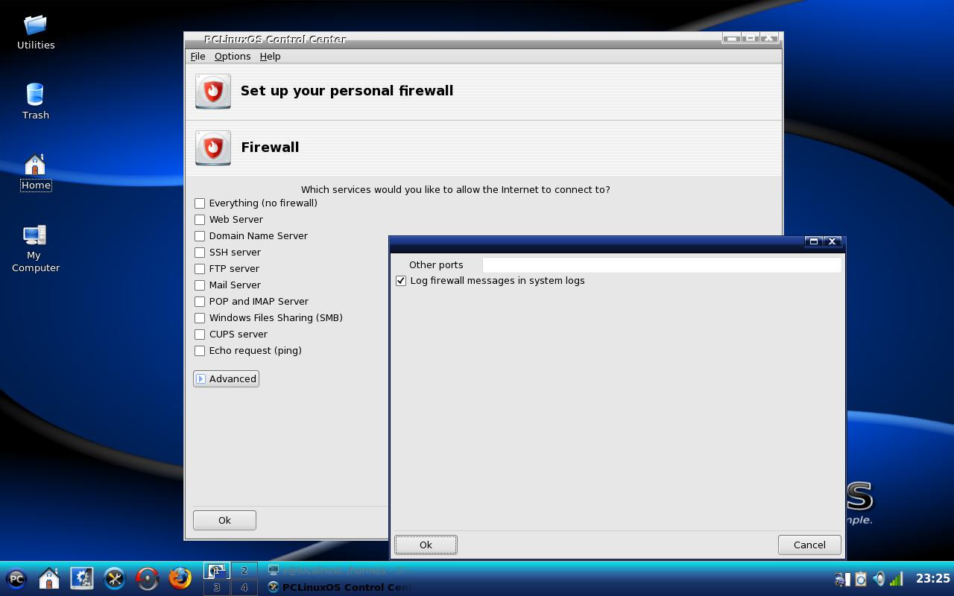Focus the 'Other ports' input field

662,264
